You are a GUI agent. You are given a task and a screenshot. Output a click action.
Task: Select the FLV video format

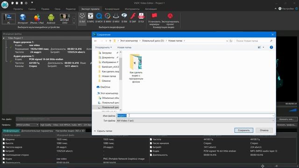pyautogui.click(x=141, y=18)
